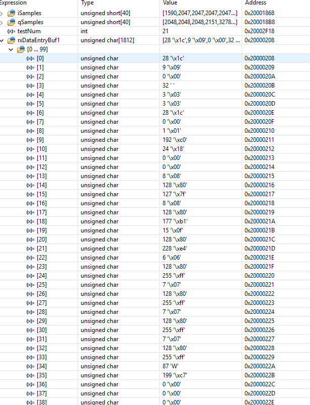Select element [3] in the tree
This screenshot has height=405, width=310.
40,86
